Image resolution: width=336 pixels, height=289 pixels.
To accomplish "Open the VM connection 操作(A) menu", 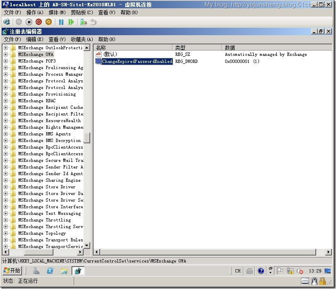I will pos(35,13).
